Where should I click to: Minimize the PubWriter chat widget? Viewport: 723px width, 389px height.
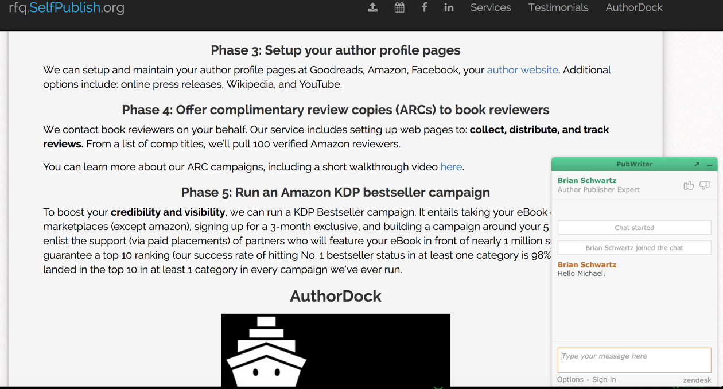click(710, 165)
